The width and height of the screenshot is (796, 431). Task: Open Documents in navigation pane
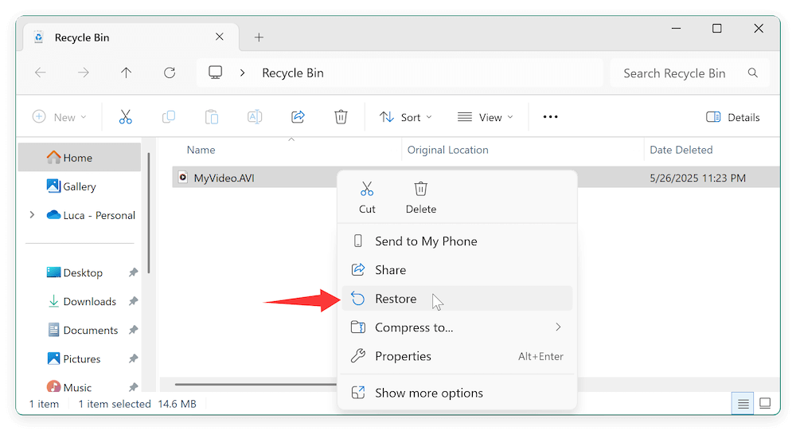coord(83,330)
